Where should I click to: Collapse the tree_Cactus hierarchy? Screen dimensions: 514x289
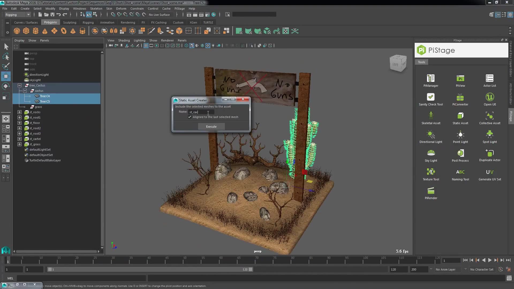[x=20, y=85]
